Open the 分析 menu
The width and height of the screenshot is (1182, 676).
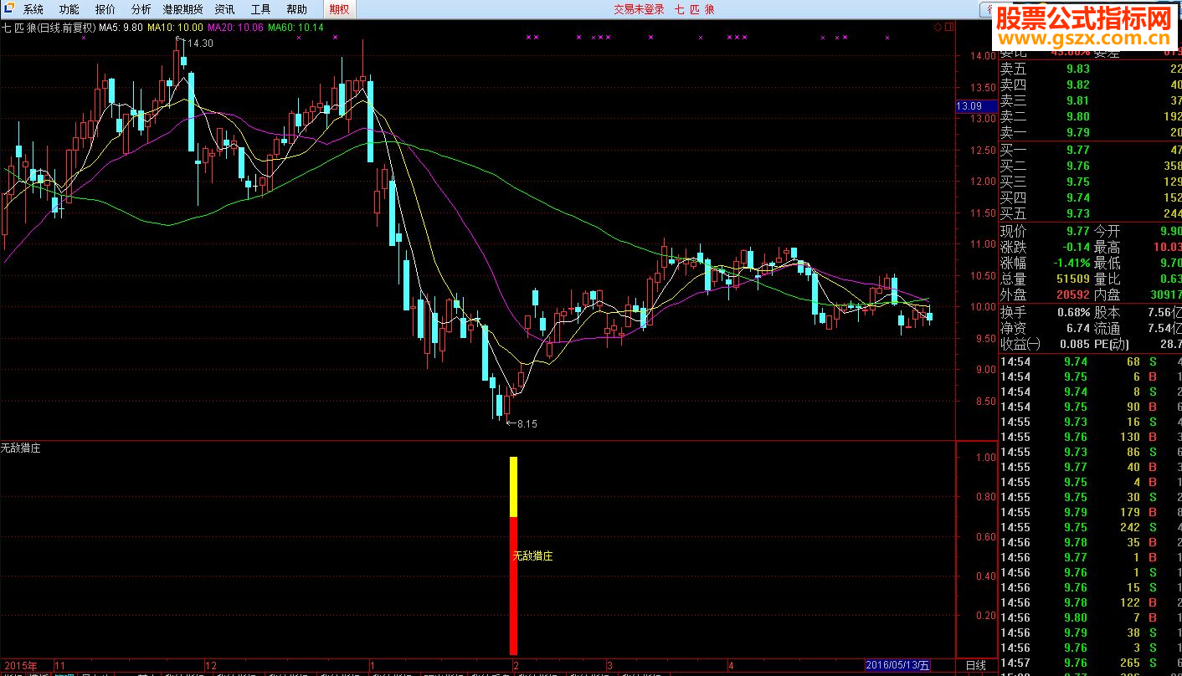(141, 9)
